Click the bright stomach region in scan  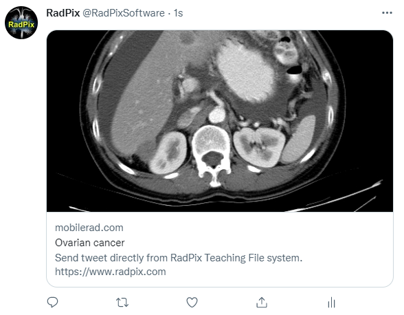(245, 71)
